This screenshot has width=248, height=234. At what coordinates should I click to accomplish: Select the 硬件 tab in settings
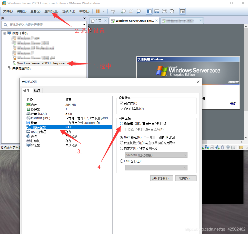pos(26,90)
